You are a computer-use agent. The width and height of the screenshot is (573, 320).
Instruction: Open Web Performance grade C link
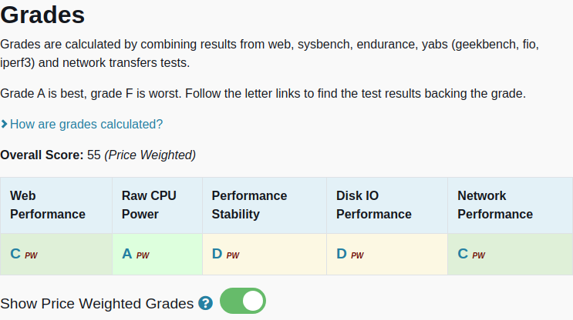[15, 254]
